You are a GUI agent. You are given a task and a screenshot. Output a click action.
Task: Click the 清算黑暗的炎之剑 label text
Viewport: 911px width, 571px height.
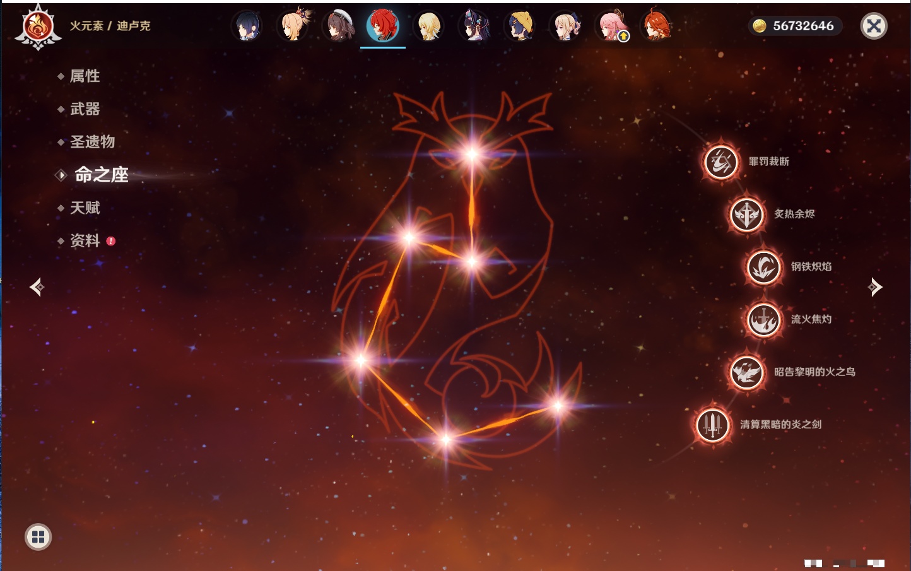[x=780, y=424]
